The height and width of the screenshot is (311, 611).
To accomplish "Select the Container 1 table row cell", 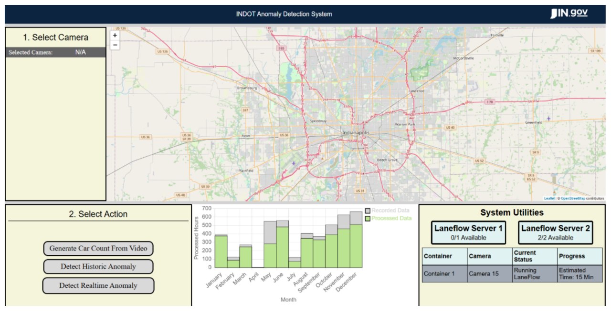I will [x=444, y=274].
